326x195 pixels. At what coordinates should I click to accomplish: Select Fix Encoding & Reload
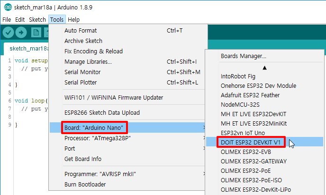[128, 51]
